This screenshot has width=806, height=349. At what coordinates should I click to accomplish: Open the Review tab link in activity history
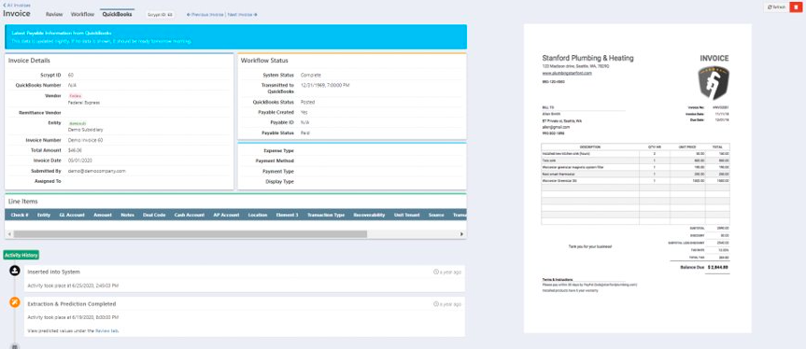coord(106,331)
